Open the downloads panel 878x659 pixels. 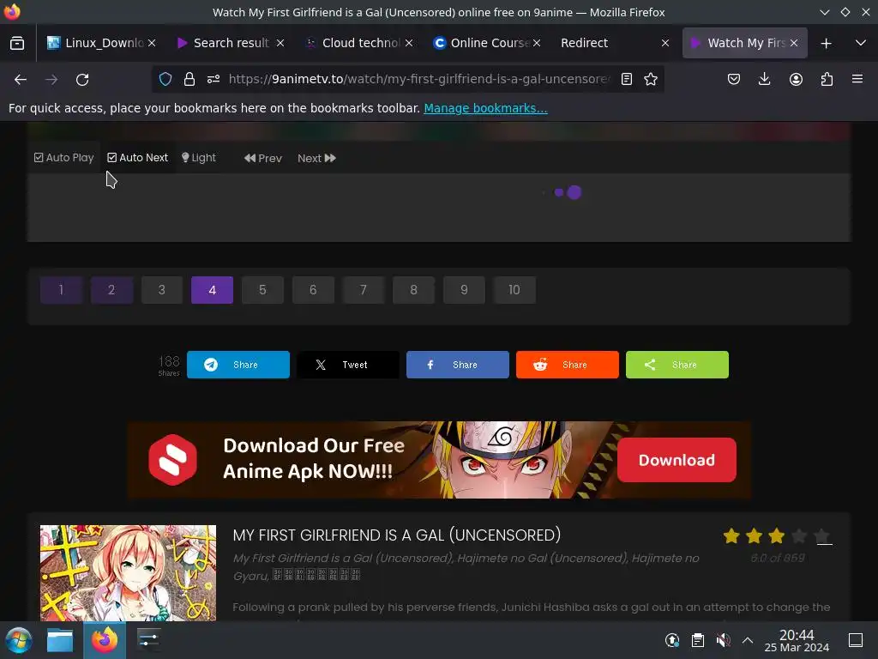point(764,79)
